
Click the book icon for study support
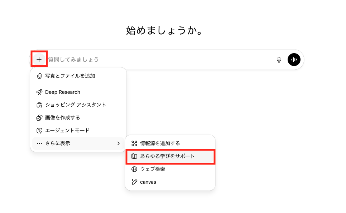click(134, 156)
